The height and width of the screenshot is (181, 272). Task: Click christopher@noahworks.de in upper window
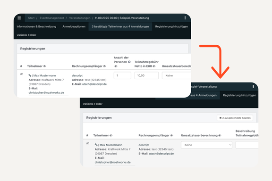point(46,93)
